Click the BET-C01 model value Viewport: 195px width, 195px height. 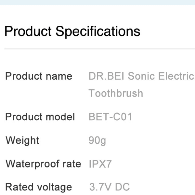point(110,117)
